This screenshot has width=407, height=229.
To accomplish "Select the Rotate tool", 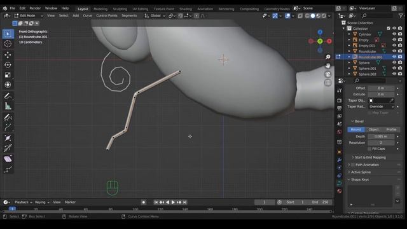I will (x=8, y=65).
